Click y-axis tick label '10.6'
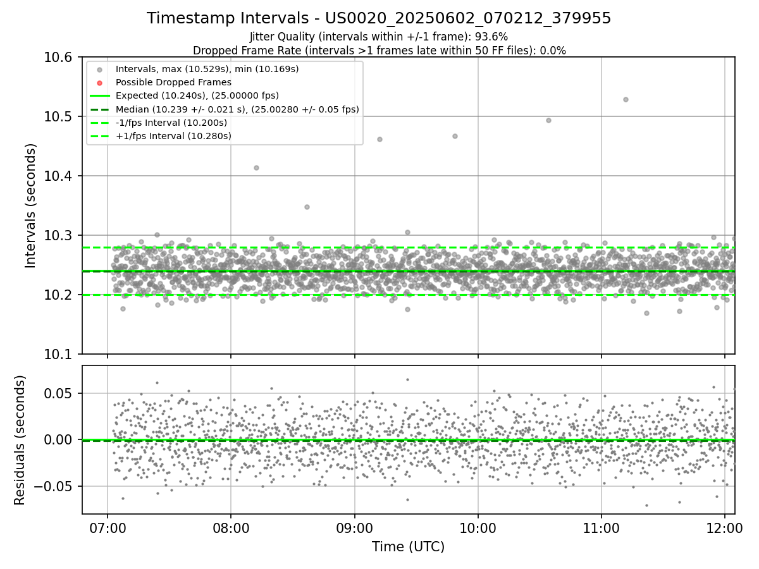 (58, 58)
